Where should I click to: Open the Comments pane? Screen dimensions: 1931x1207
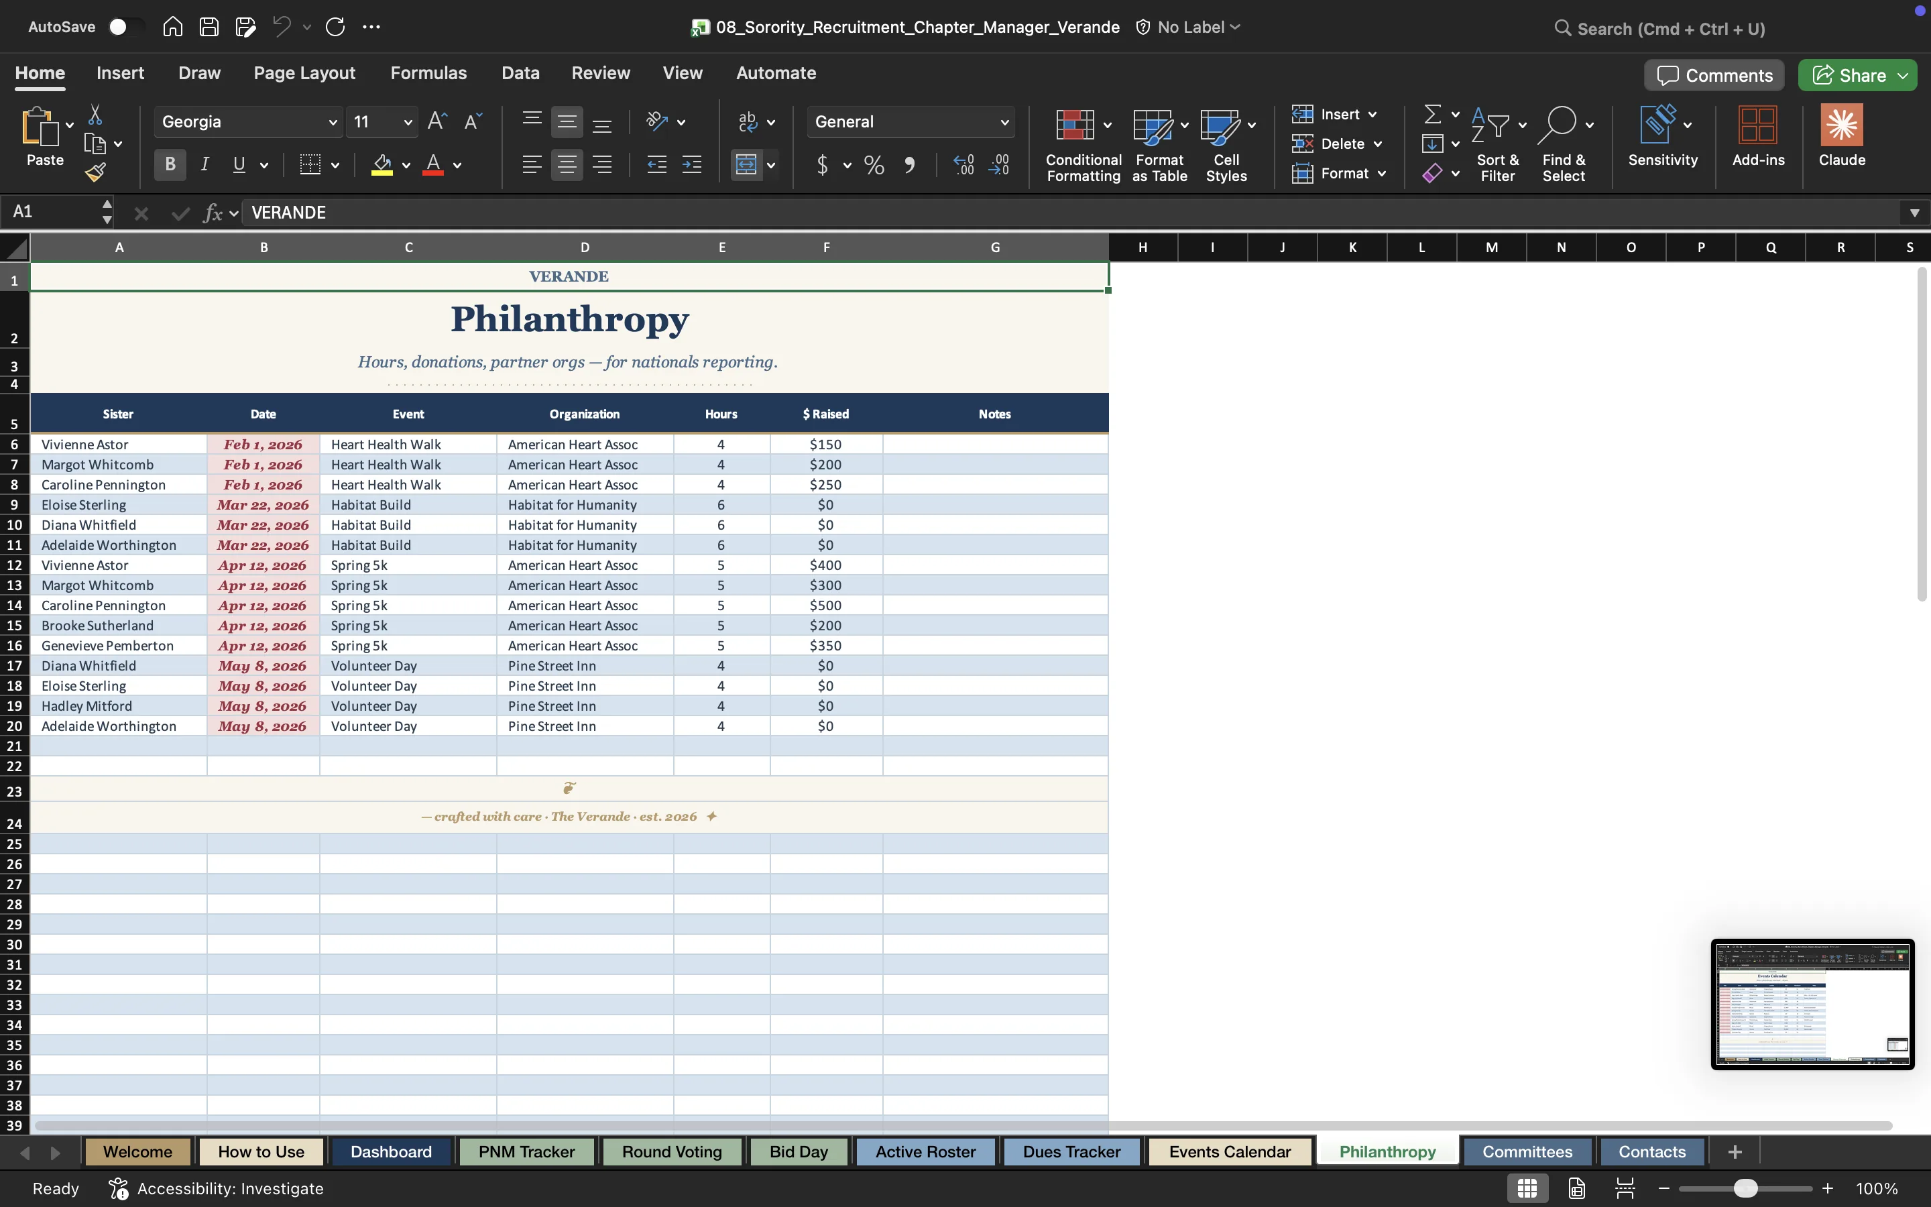[1714, 75]
